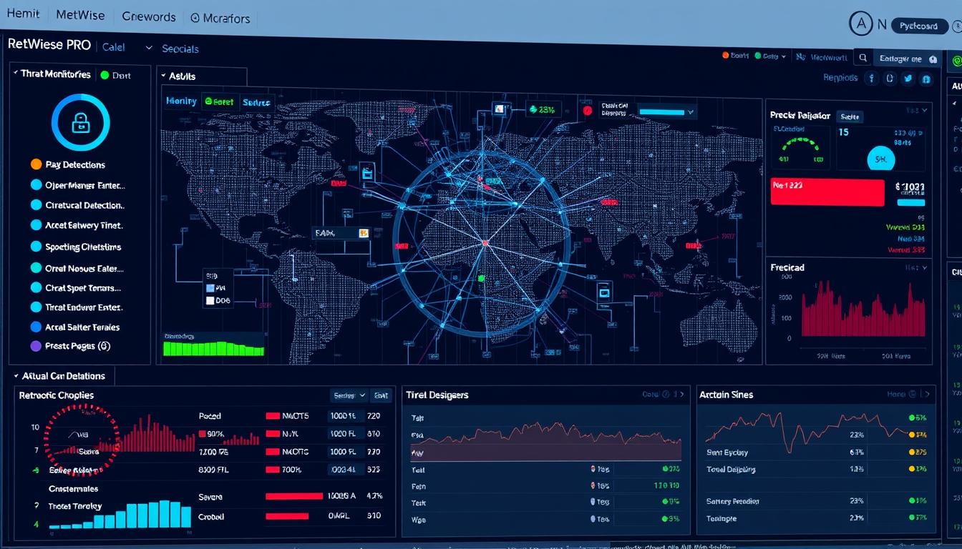Click the orange dot beside Pay Detections
Viewport: 962px width, 549px height.
(37, 164)
